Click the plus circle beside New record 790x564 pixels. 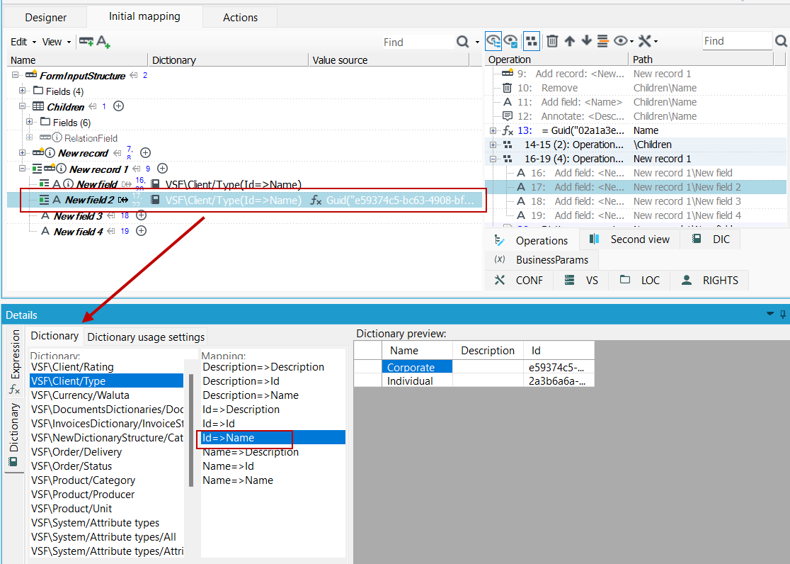pos(146,152)
